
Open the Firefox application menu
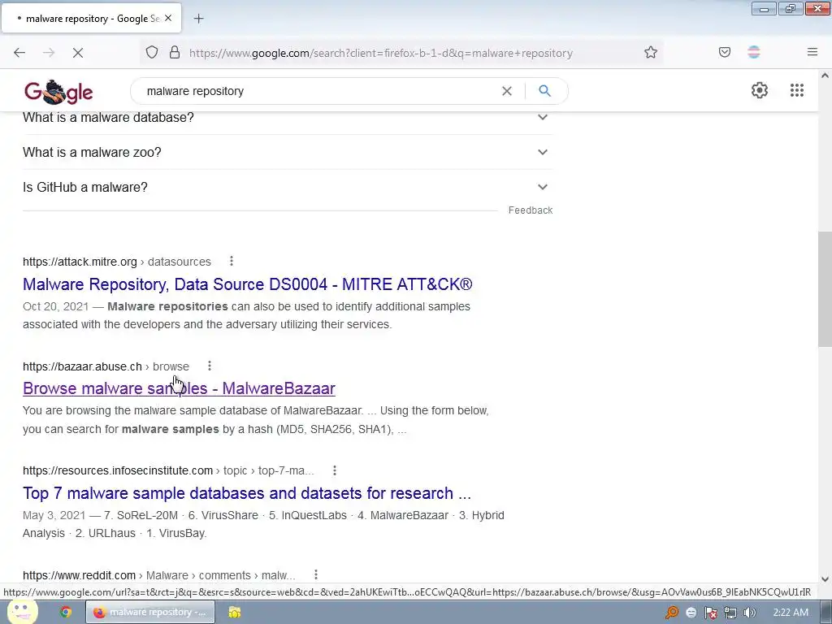click(812, 52)
